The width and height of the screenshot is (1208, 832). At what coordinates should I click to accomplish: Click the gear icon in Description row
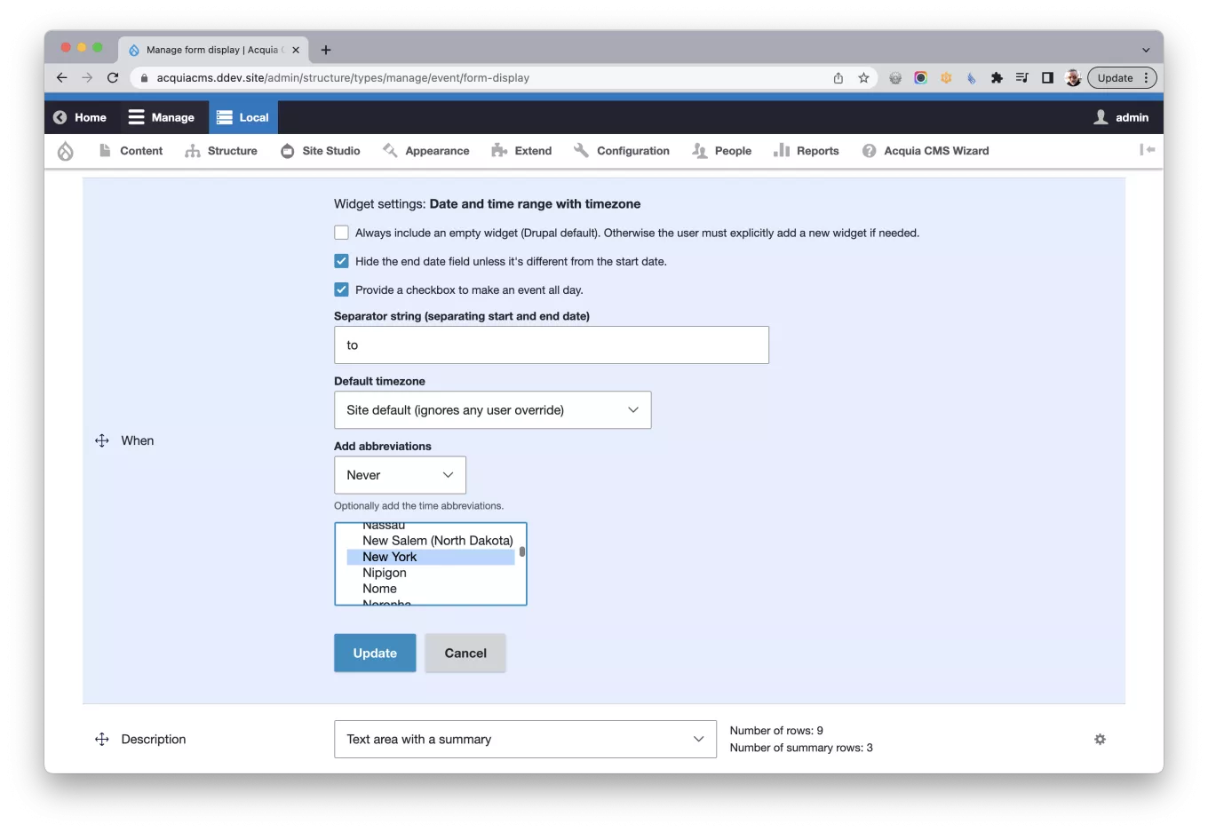1100,739
